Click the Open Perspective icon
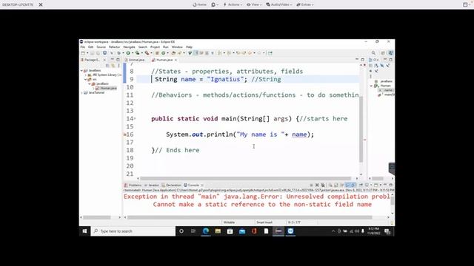The image size is (474, 266). pos(383,53)
